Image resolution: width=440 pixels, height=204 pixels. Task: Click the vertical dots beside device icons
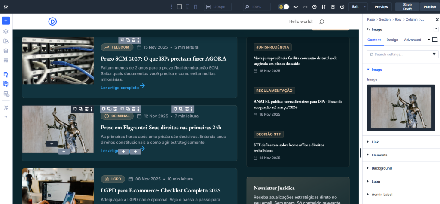(171, 7)
